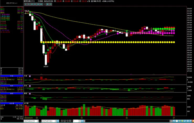
Task: Click the fit-to-screen icon in bottom toolbar
Action: (x=188, y=121)
